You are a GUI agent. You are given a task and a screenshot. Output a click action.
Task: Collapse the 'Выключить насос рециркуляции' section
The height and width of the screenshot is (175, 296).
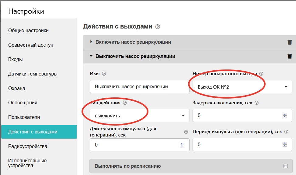tap(91, 56)
